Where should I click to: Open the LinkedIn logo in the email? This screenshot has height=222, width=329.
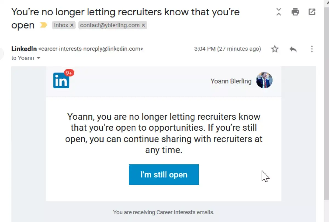tap(61, 80)
